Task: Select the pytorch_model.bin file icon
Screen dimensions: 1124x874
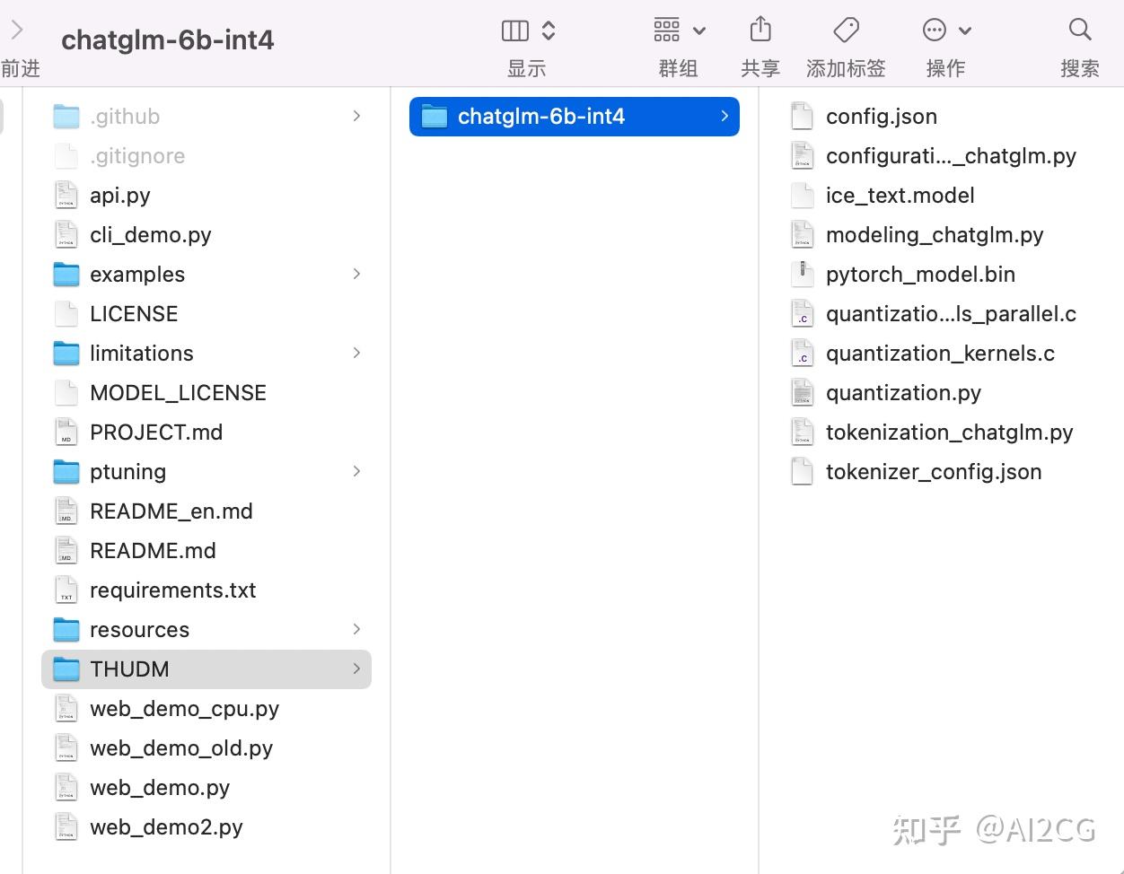Action: click(x=802, y=274)
